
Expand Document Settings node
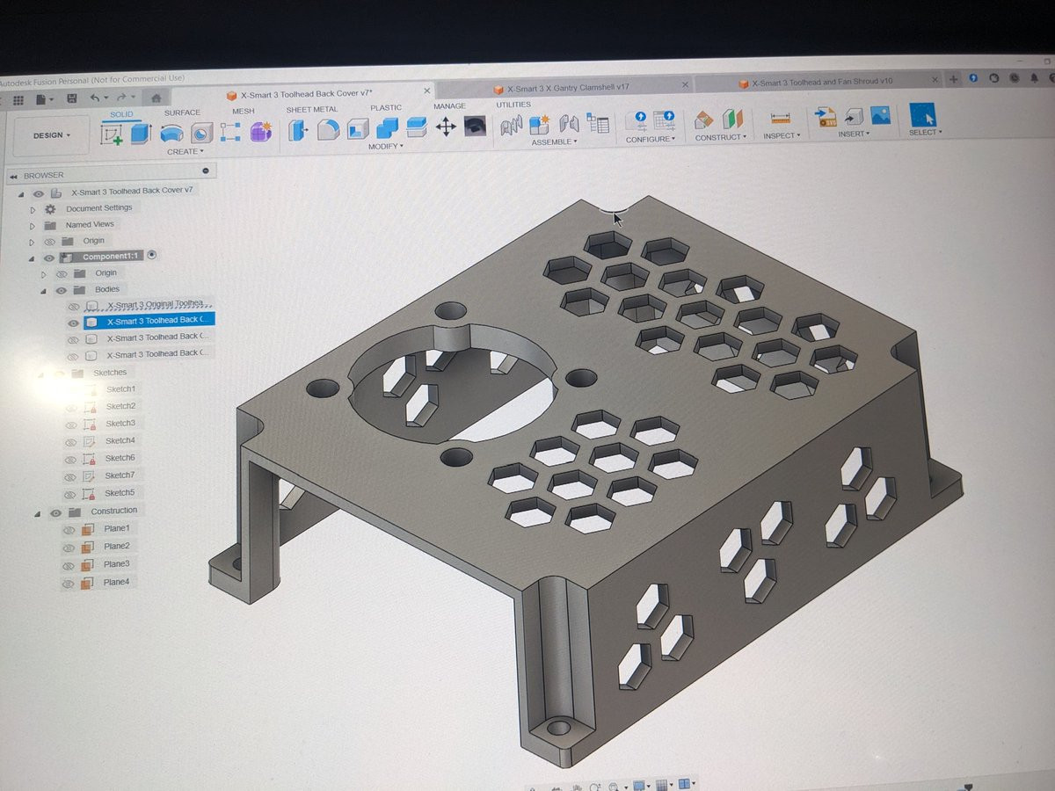click(x=33, y=209)
